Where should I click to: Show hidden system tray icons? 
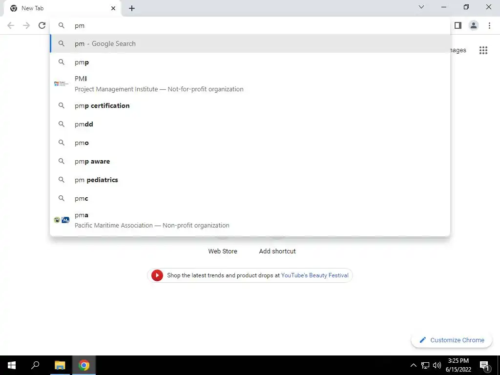[x=413, y=365]
